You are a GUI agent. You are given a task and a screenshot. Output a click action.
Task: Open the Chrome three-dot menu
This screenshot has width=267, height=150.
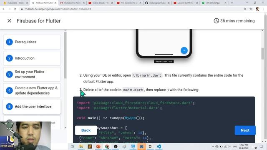tap(263, 9)
